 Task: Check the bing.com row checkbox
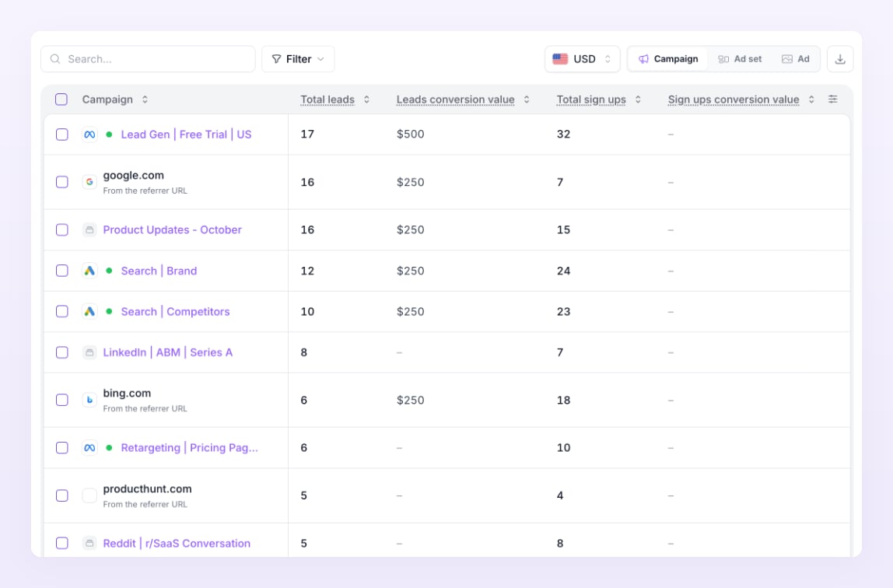pos(62,400)
